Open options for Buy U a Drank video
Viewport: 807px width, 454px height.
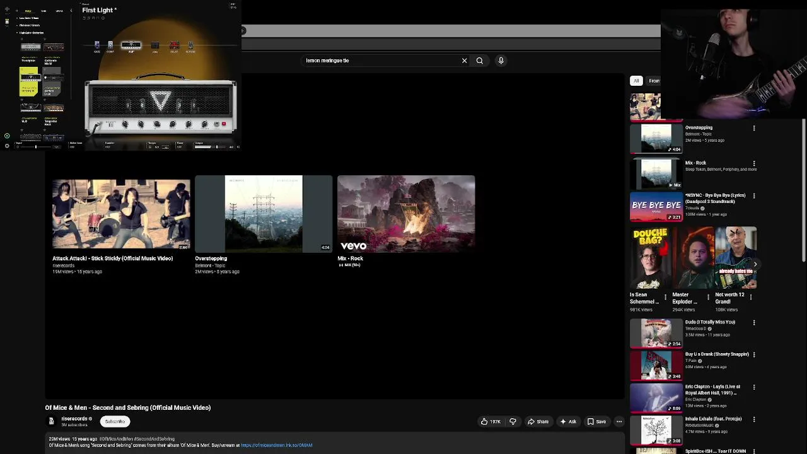tap(754, 355)
